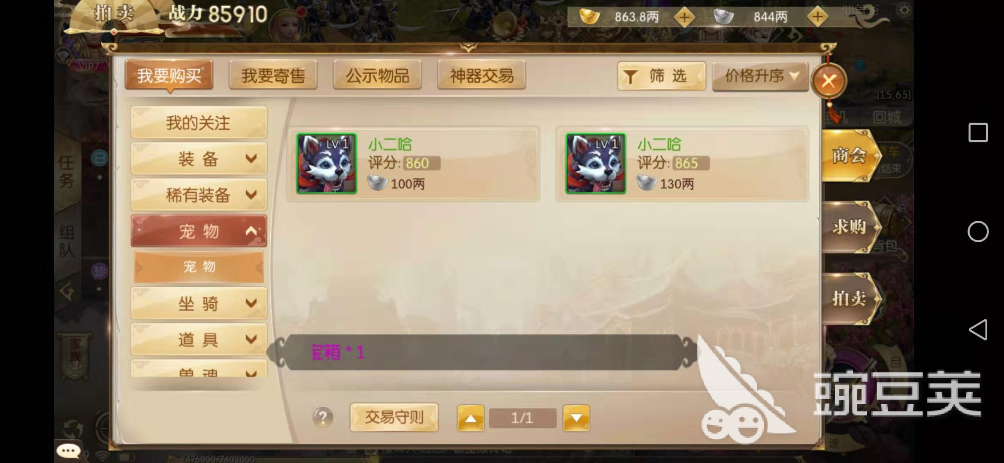
Task: Tap Android back navigation triangle
Action: coord(978,330)
